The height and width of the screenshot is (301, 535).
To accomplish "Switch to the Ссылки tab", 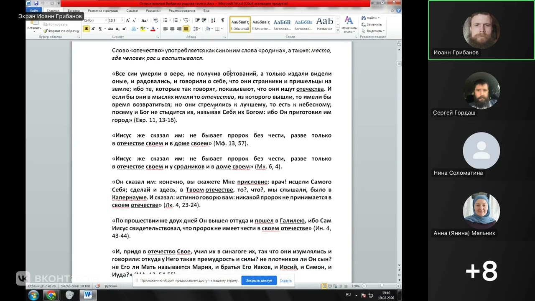I will click(x=132, y=10).
